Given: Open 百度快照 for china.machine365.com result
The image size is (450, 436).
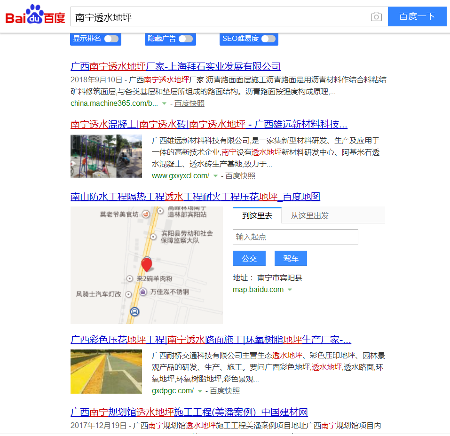Looking at the screenshot, I should 189,103.
